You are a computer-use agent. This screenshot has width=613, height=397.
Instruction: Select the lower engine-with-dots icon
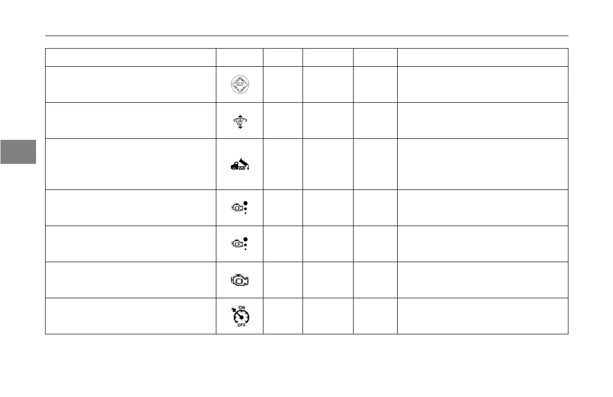pyautogui.click(x=239, y=244)
